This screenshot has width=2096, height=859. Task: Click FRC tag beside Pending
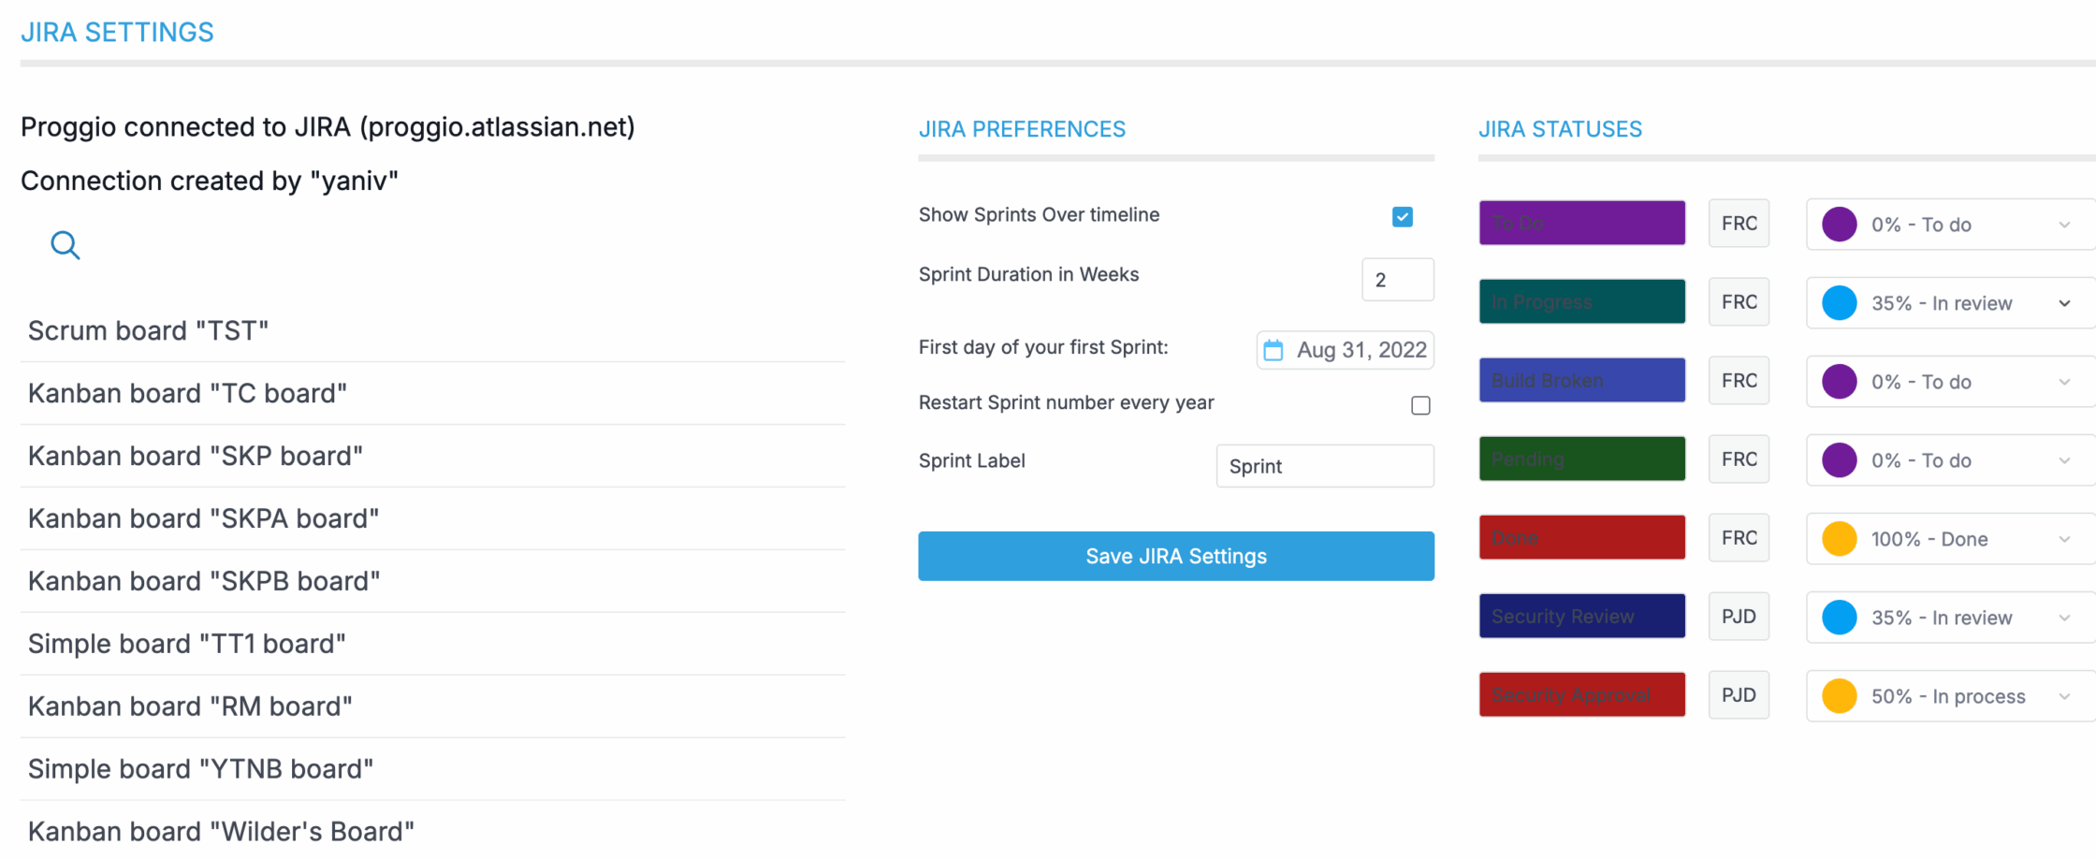(x=1739, y=459)
